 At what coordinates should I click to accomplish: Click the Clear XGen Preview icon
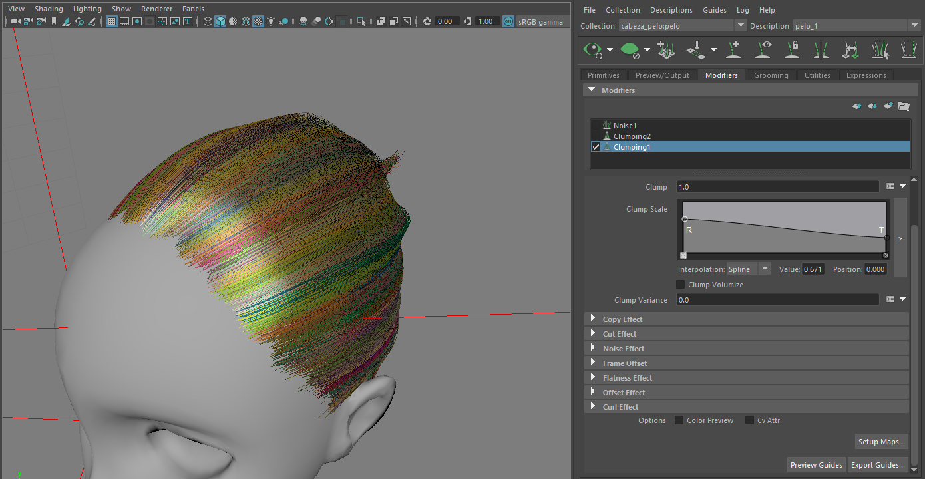[x=630, y=50]
